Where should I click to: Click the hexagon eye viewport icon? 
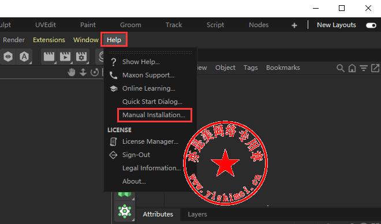click(x=8, y=57)
